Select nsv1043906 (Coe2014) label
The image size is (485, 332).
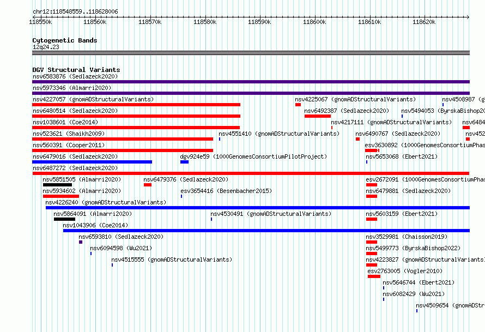pos(95,225)
